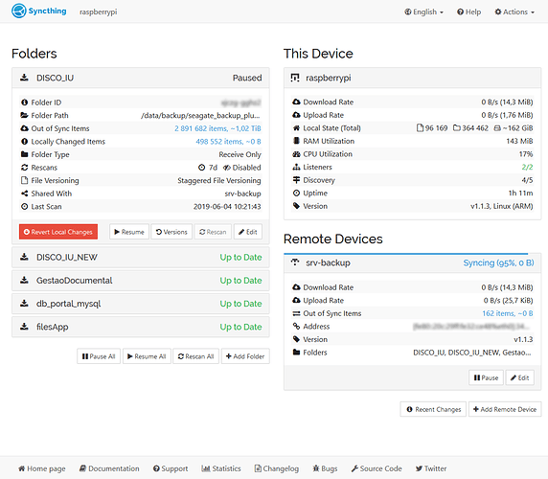
Task: Click the Staggered File Versioning value
Action: click(x=219, y=180)
